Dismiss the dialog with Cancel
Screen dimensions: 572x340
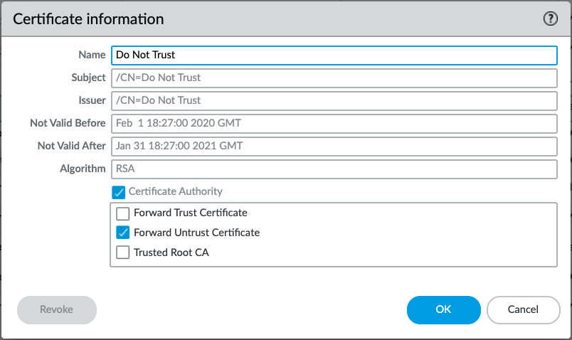[x=523, y=309]
